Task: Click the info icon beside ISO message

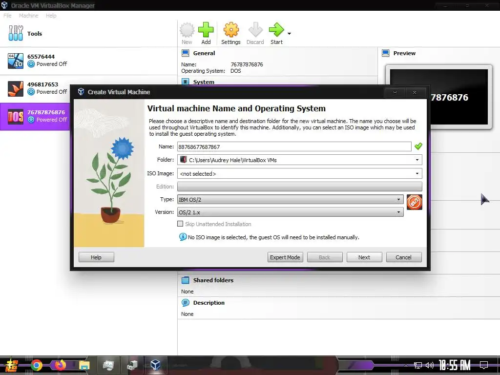Action: (183, 237)
